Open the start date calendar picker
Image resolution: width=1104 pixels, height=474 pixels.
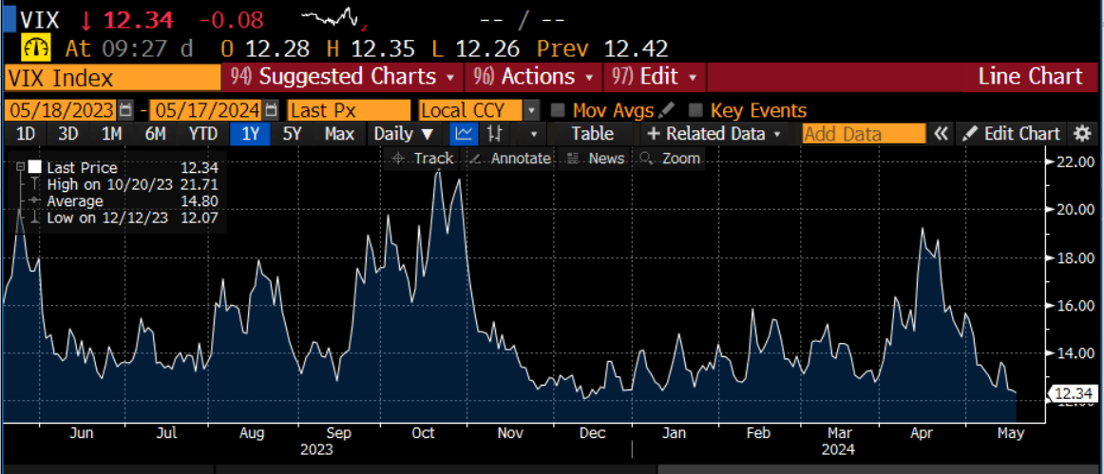coord(126,110)
